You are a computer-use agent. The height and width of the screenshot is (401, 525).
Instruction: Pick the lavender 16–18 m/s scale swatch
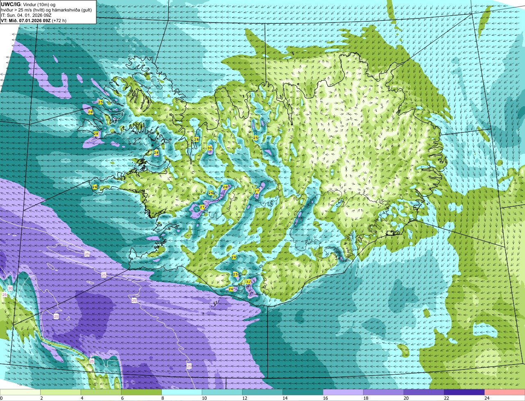click(x=343, y=392)
